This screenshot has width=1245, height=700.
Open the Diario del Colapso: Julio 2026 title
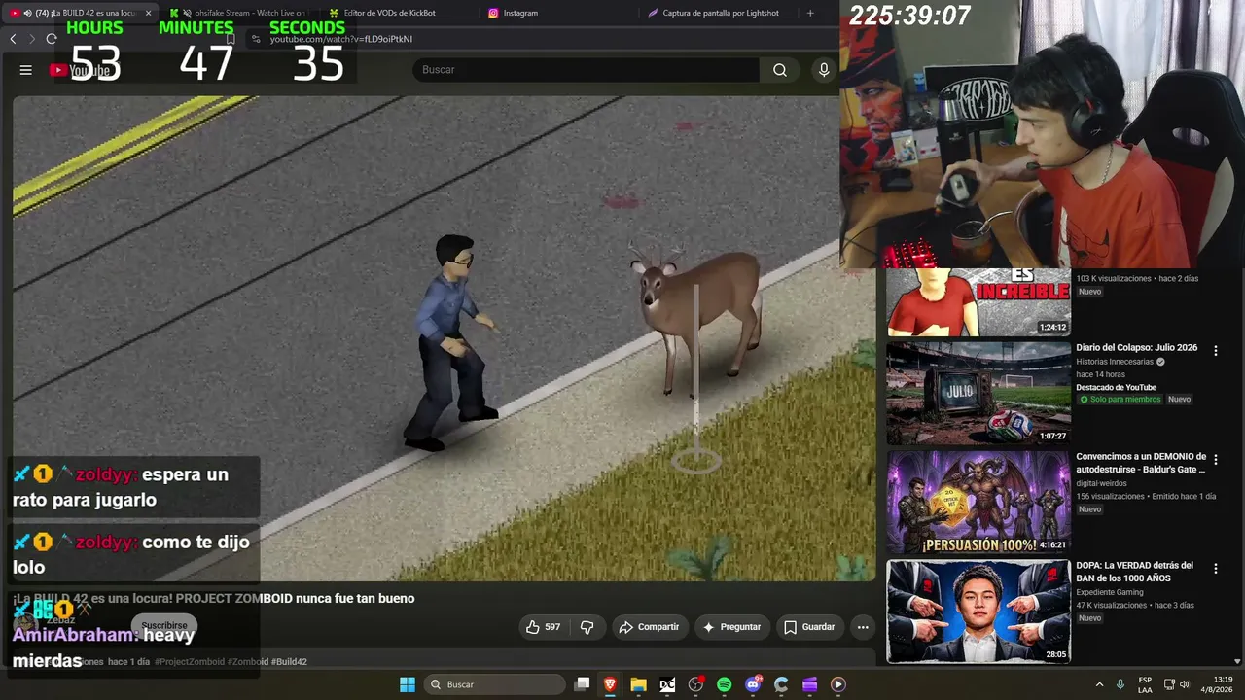(1137, 348)
